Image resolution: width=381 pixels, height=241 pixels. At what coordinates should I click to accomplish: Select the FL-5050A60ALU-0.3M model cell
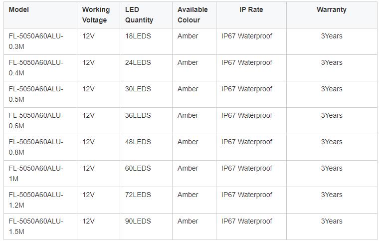36,41
